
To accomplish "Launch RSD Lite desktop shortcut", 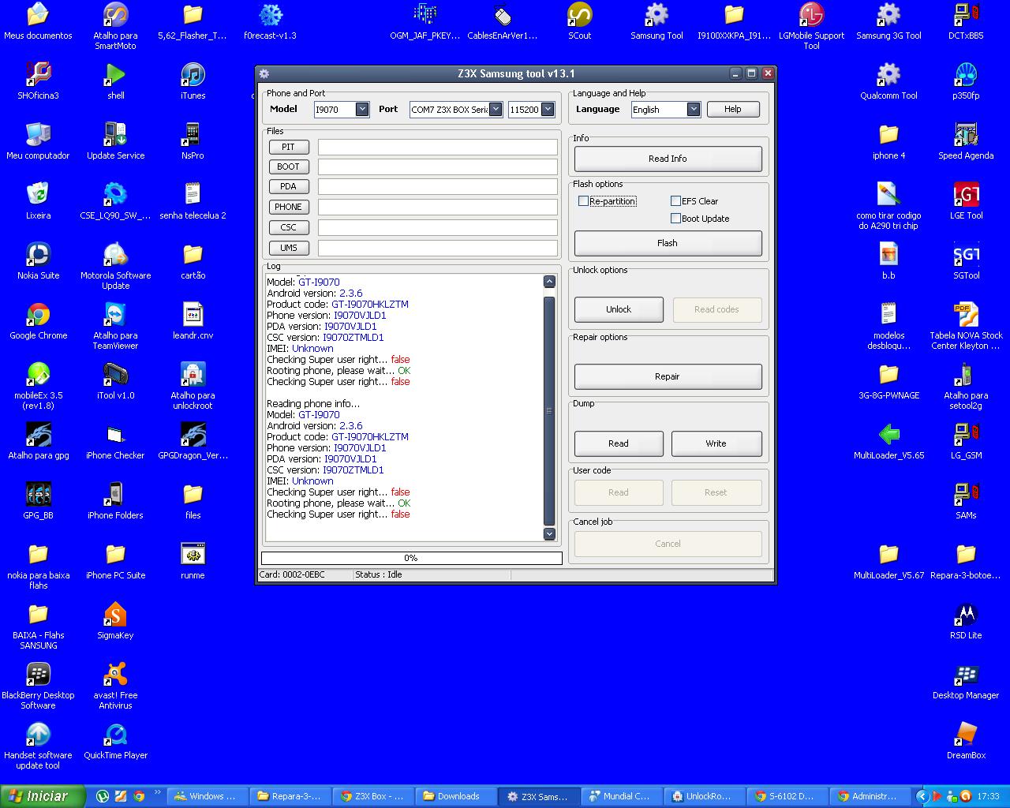I will tap(966, 621).
